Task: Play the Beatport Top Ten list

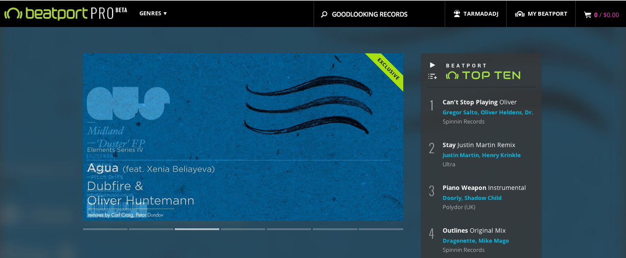Action: coord(432,65)
